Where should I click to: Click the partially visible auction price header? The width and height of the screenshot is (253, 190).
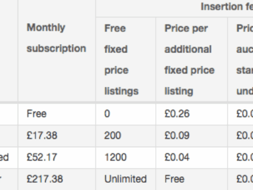click(245, 60)
